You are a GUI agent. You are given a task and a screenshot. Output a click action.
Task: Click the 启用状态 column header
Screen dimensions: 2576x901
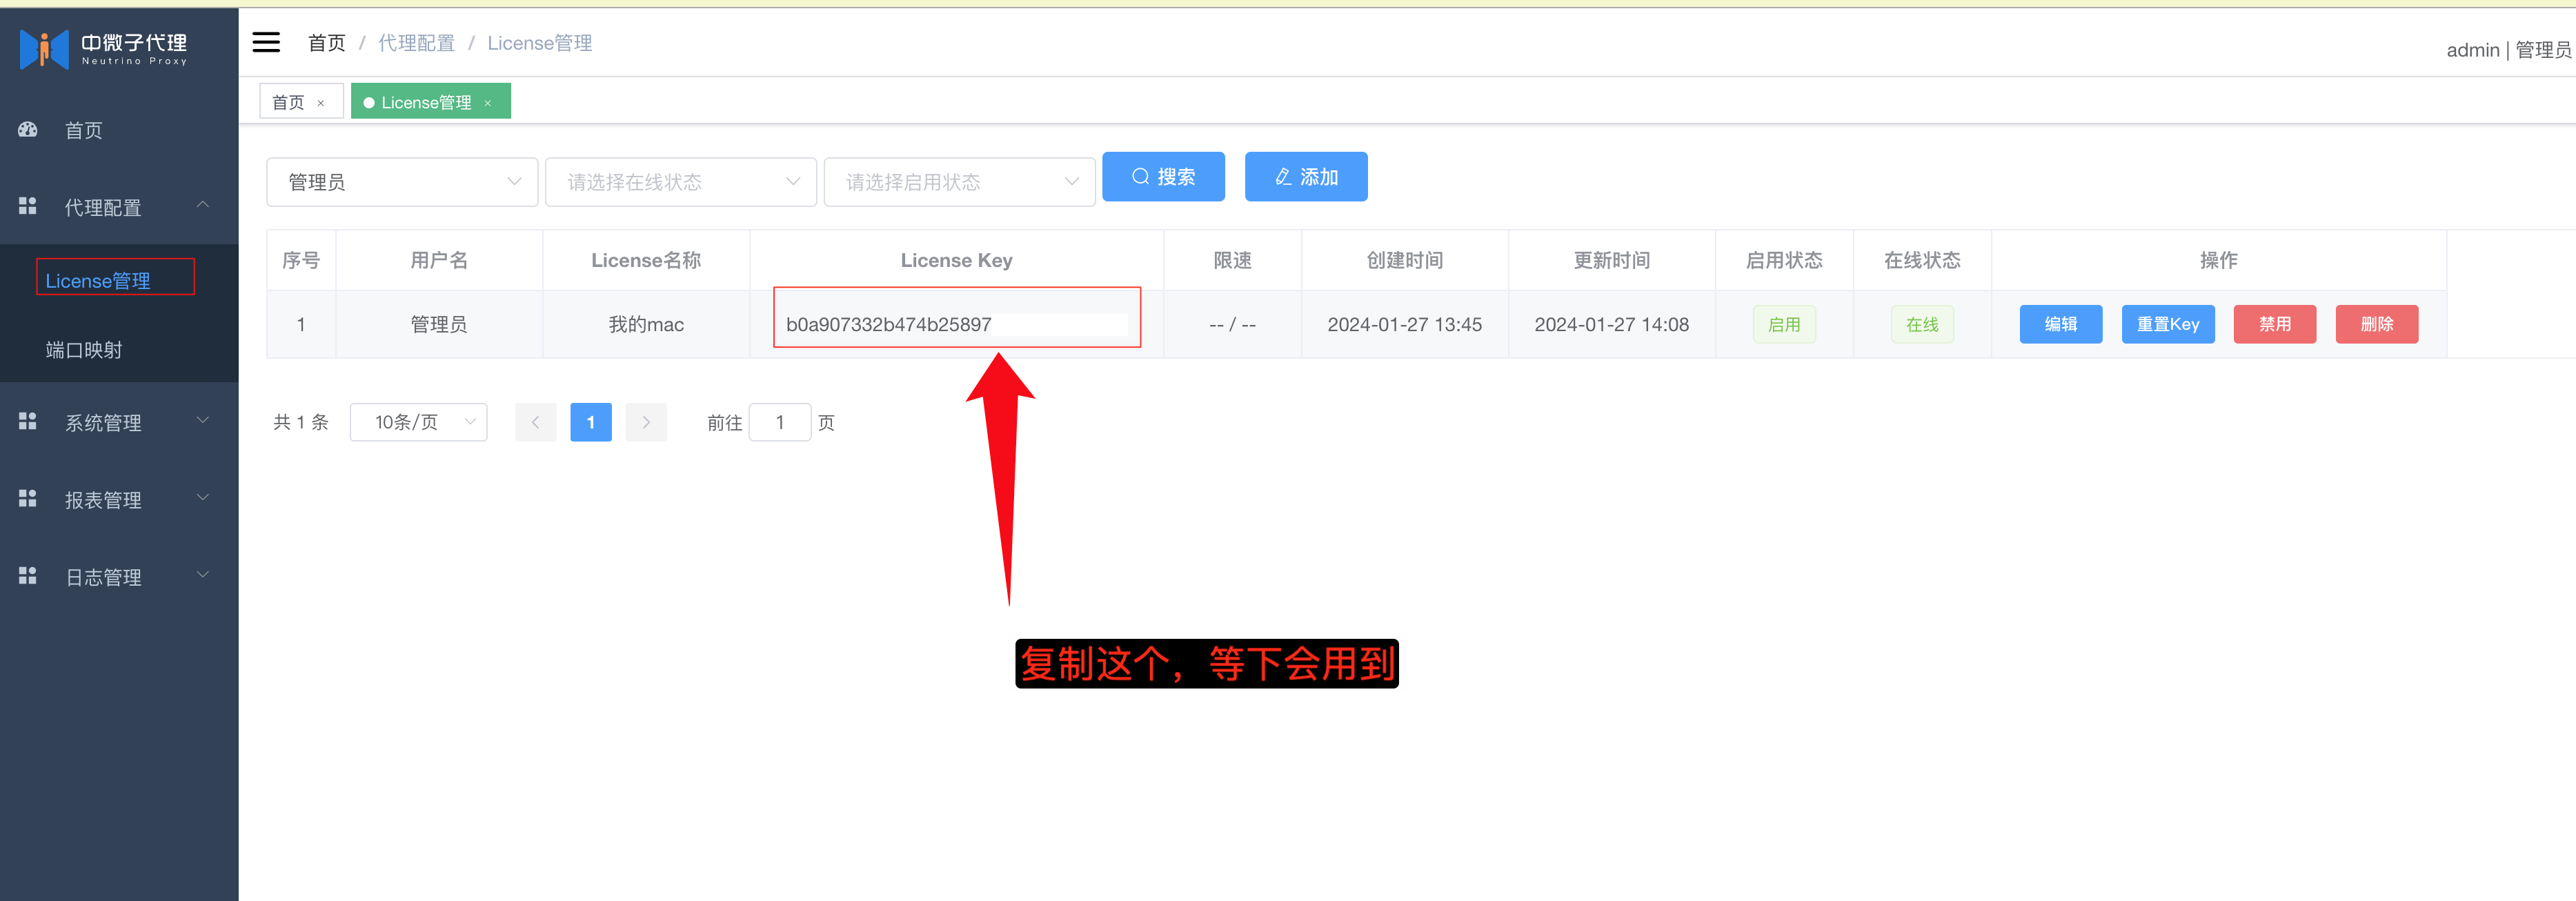[1784, 260]
